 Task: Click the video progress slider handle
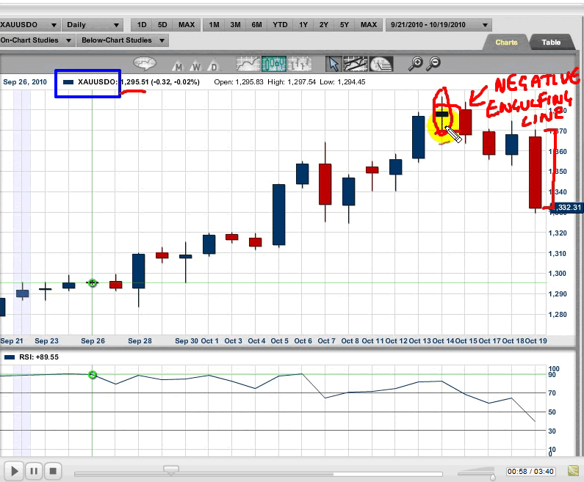click(170, 470)
